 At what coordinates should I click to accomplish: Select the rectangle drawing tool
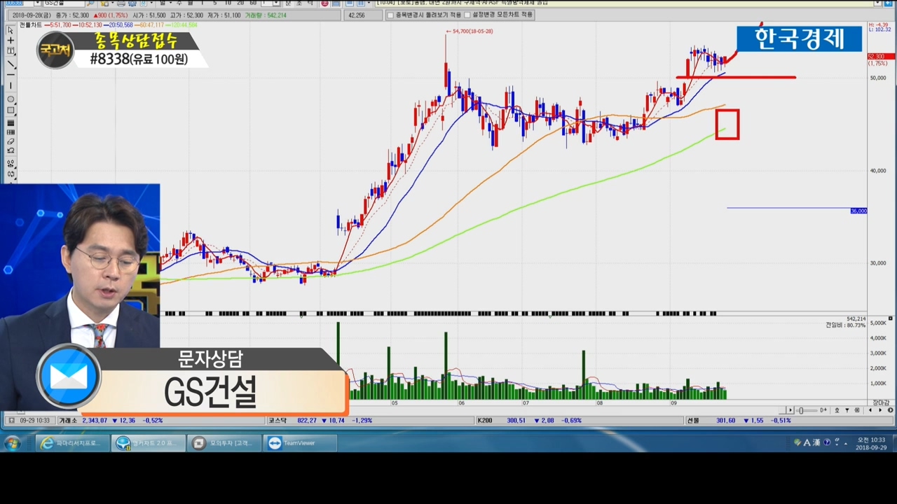pos(11,111)
